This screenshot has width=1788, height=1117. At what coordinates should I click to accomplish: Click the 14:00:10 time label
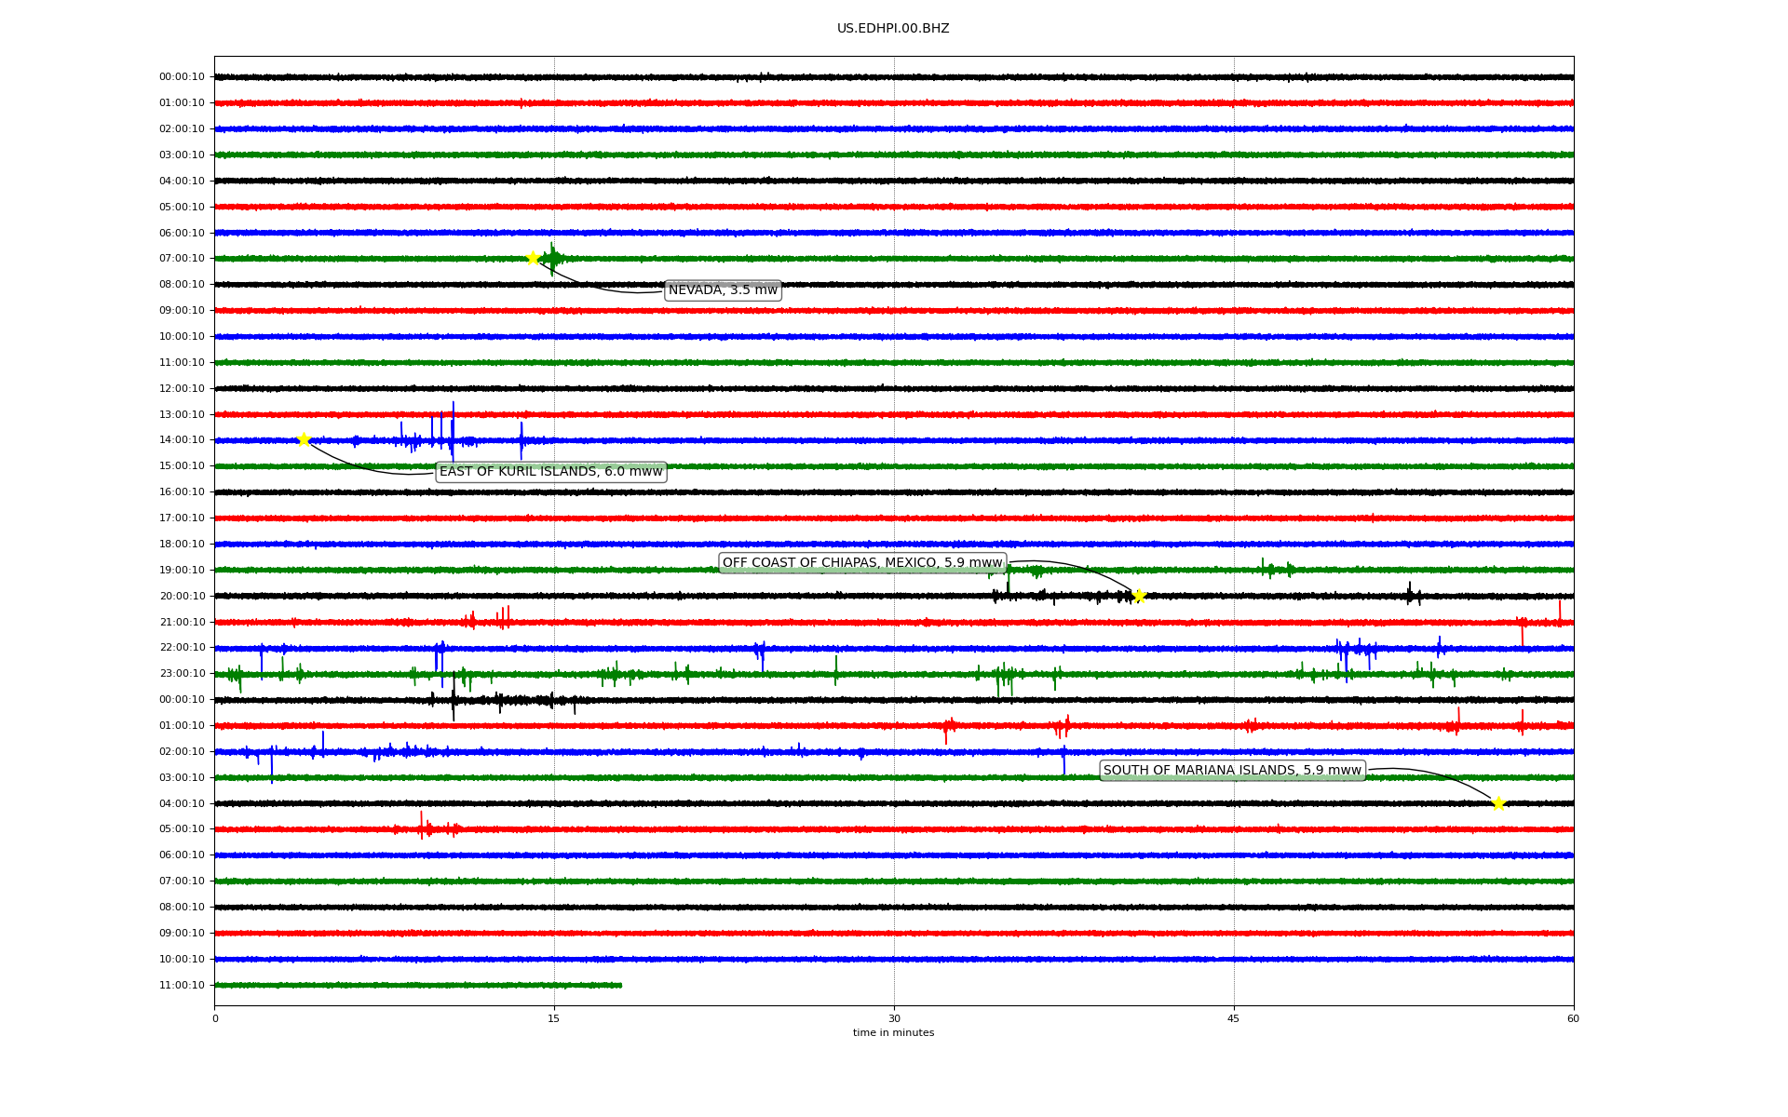pyautogui.click(x=182, y=440)
